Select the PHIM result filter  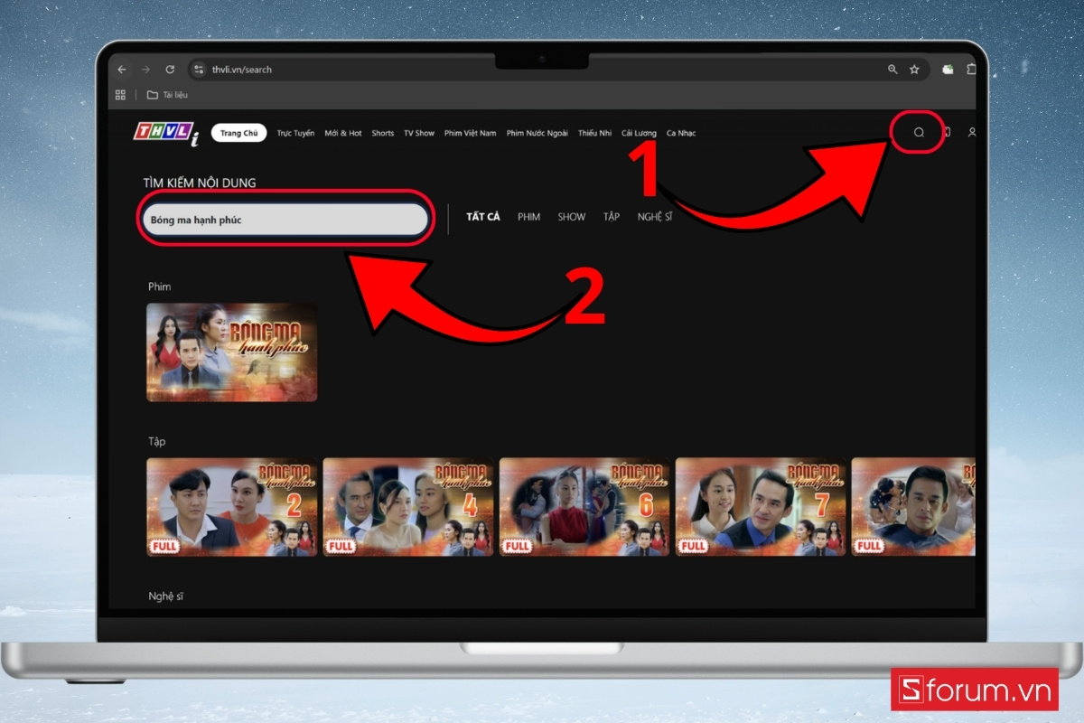[528, 217]
